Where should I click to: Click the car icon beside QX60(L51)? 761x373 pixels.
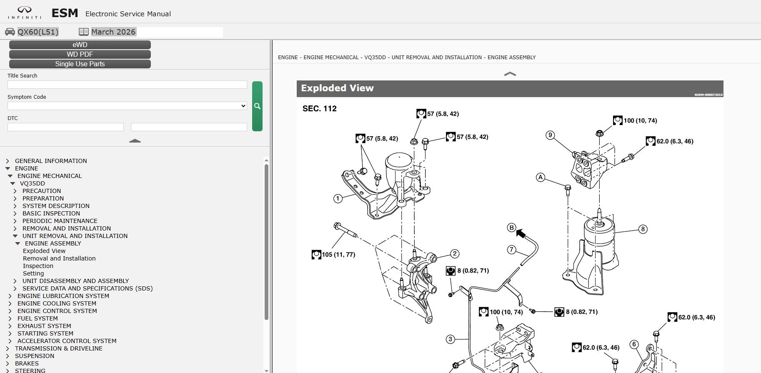(10, 32)
